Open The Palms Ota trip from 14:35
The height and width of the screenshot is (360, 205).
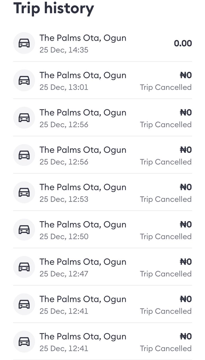pyautogui.click(x=102, y=43)
